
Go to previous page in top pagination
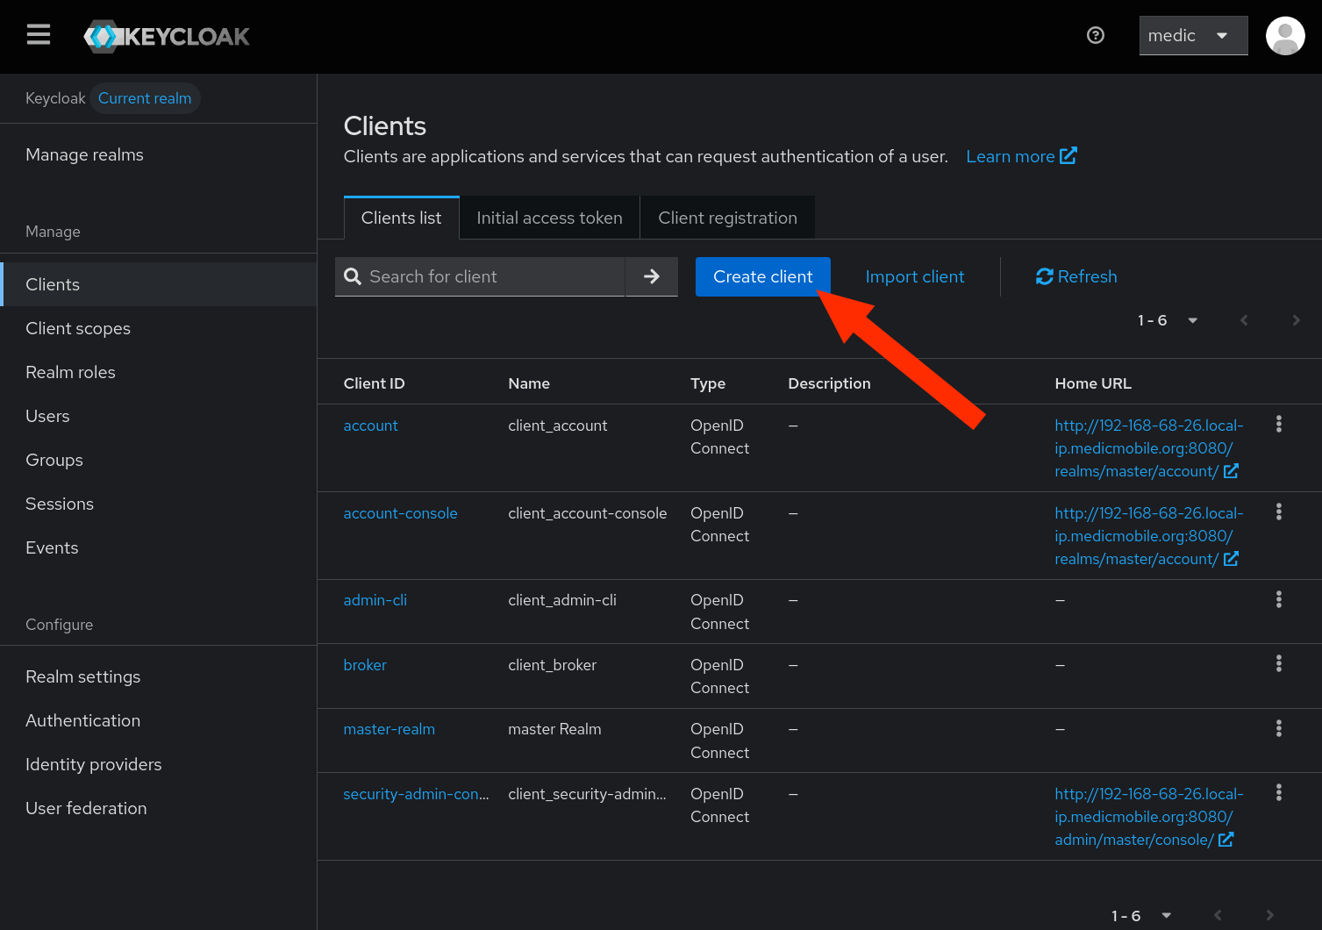1244,320
